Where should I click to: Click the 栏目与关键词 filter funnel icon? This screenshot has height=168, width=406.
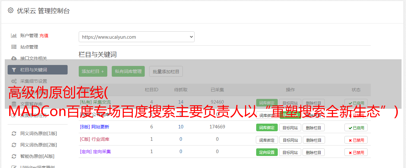(14, 70)
